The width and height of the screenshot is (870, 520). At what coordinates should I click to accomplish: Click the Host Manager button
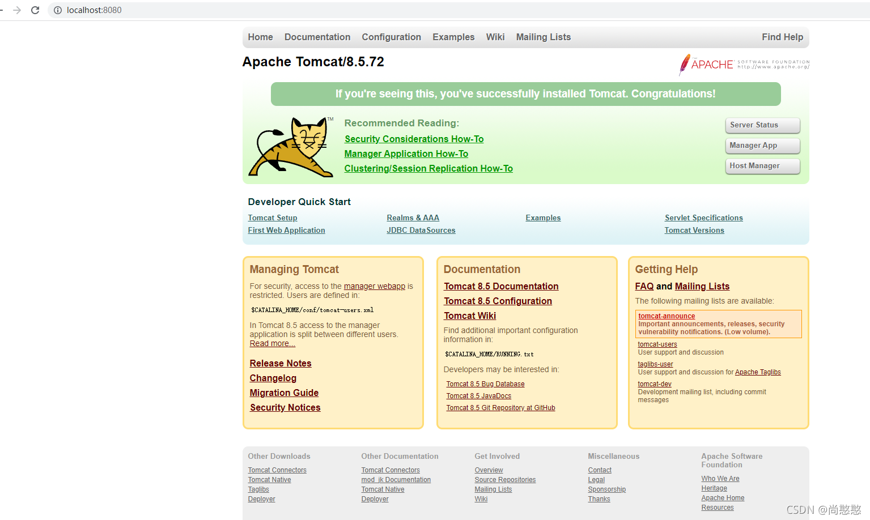(762, 166)
